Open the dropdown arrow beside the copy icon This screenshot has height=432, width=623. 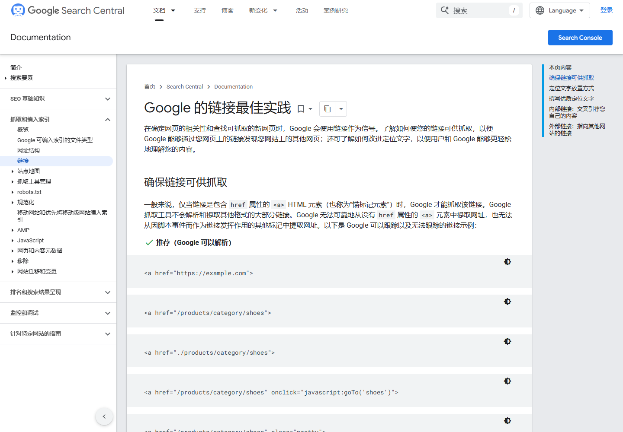coord(341,109)
